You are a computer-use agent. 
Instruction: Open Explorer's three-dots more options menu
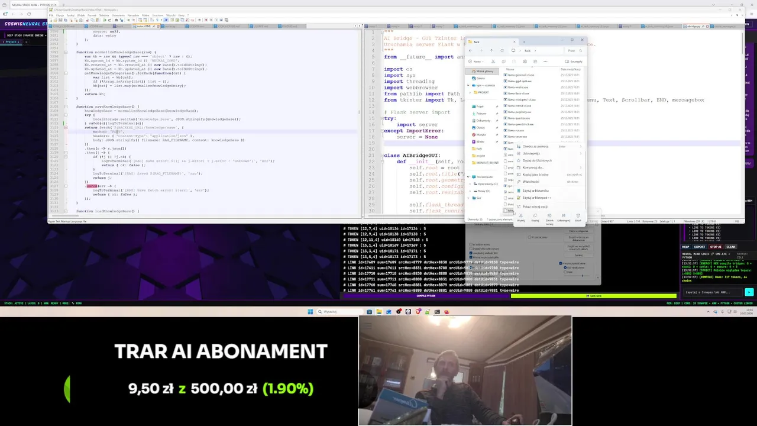pos(545,62)
